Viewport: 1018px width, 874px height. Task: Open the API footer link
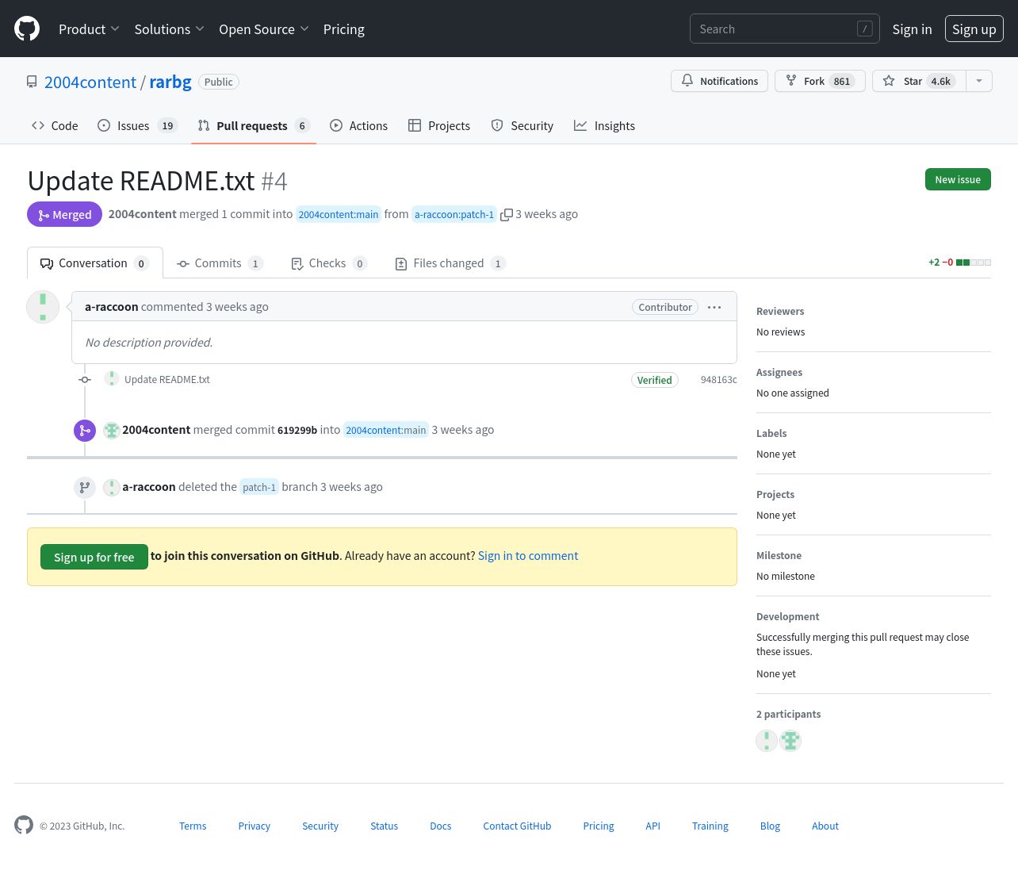point(653,826)
